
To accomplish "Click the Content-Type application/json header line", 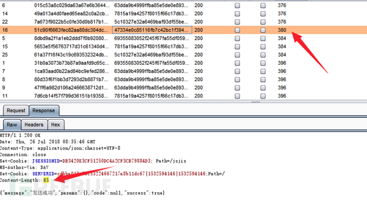I will point(60,148).
